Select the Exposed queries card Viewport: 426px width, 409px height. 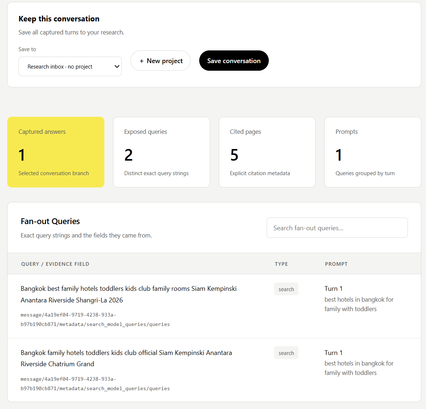pos(162,152)
